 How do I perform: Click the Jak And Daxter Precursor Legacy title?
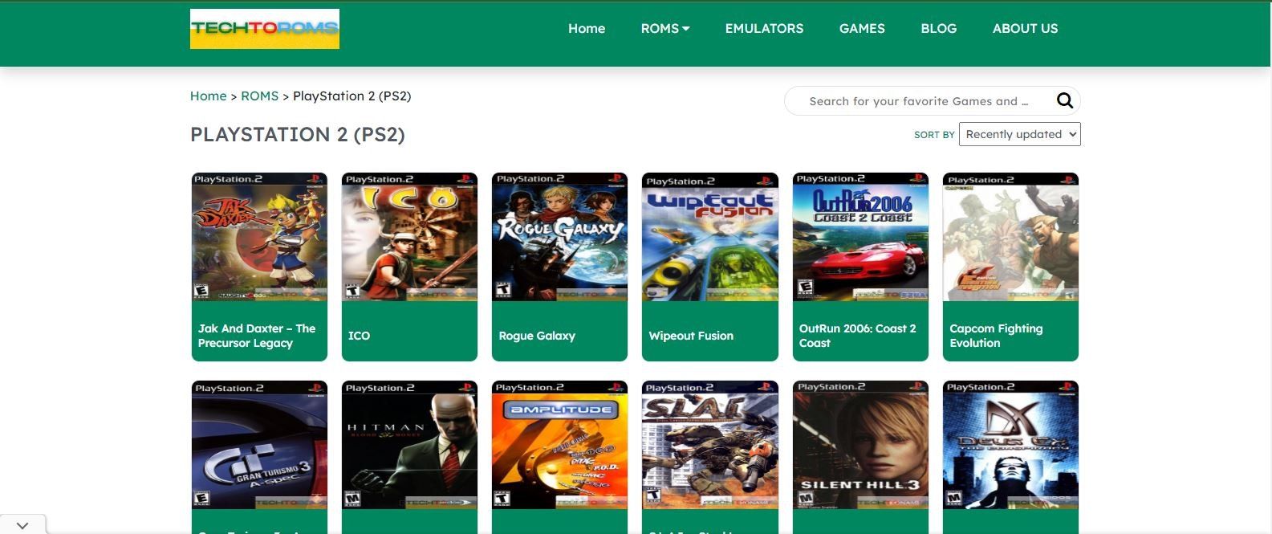pyautogui.click(x=257, y=336)
